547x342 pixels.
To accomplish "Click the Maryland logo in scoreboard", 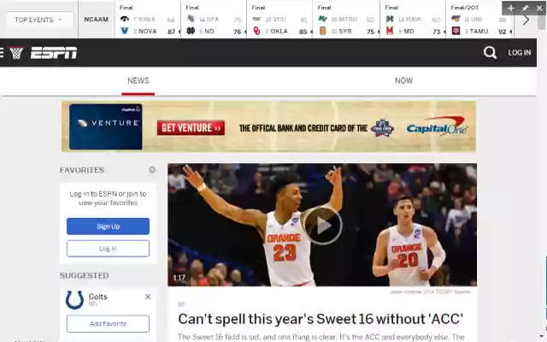I will [390, 31].
